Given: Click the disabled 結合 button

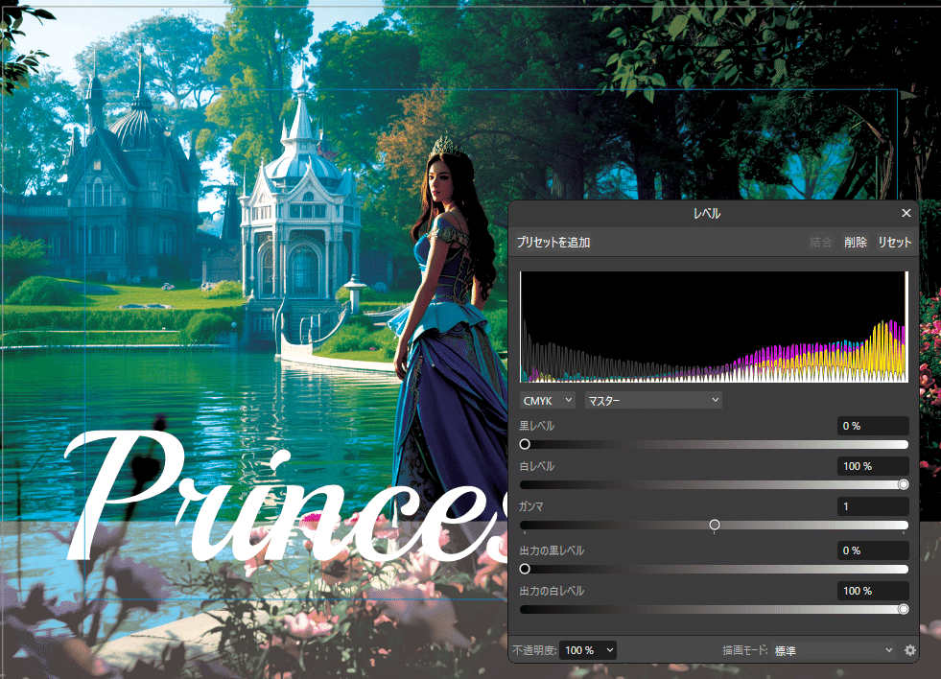Looking at the screenshot, I should [x=820, y=243].
